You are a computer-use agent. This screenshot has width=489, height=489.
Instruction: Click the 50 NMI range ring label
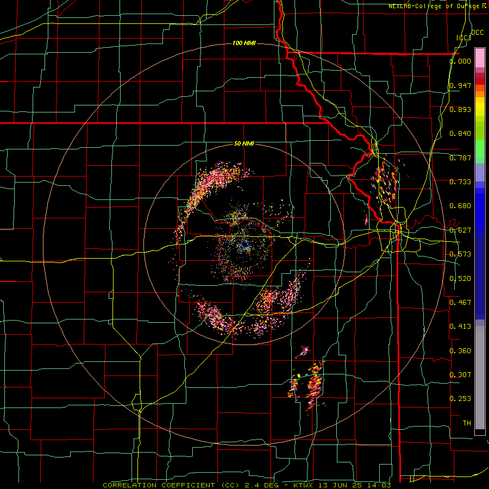(244, 143)
